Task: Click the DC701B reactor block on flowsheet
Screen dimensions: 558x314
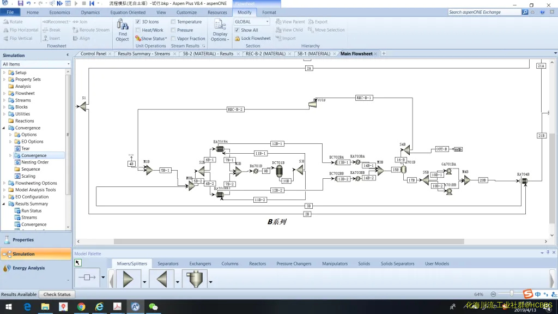Action: (280, 171)
